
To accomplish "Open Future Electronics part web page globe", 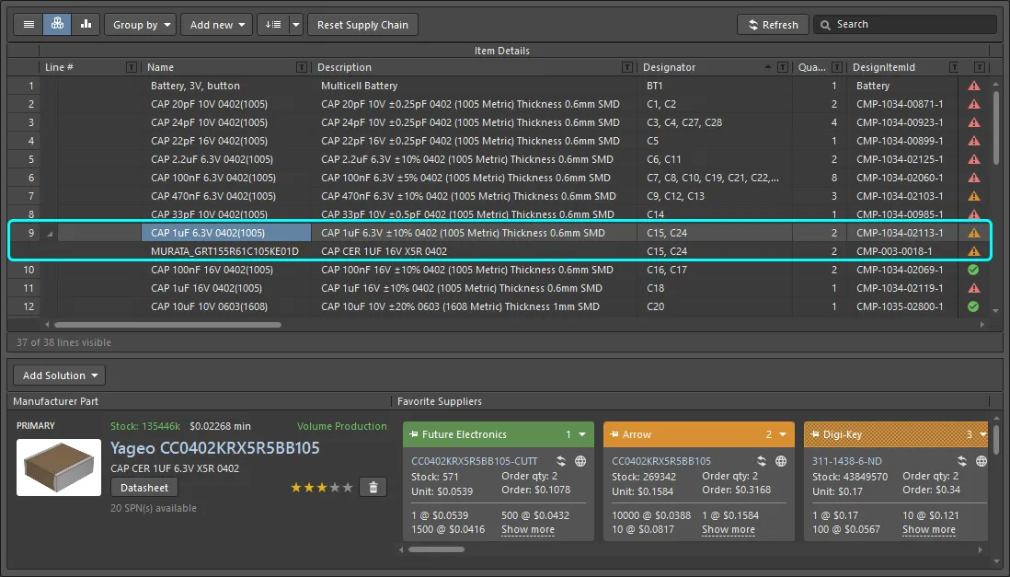I will (x=580, y=461).
